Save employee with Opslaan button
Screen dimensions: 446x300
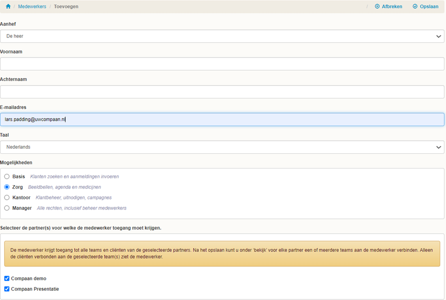click(x=425, y=6)
